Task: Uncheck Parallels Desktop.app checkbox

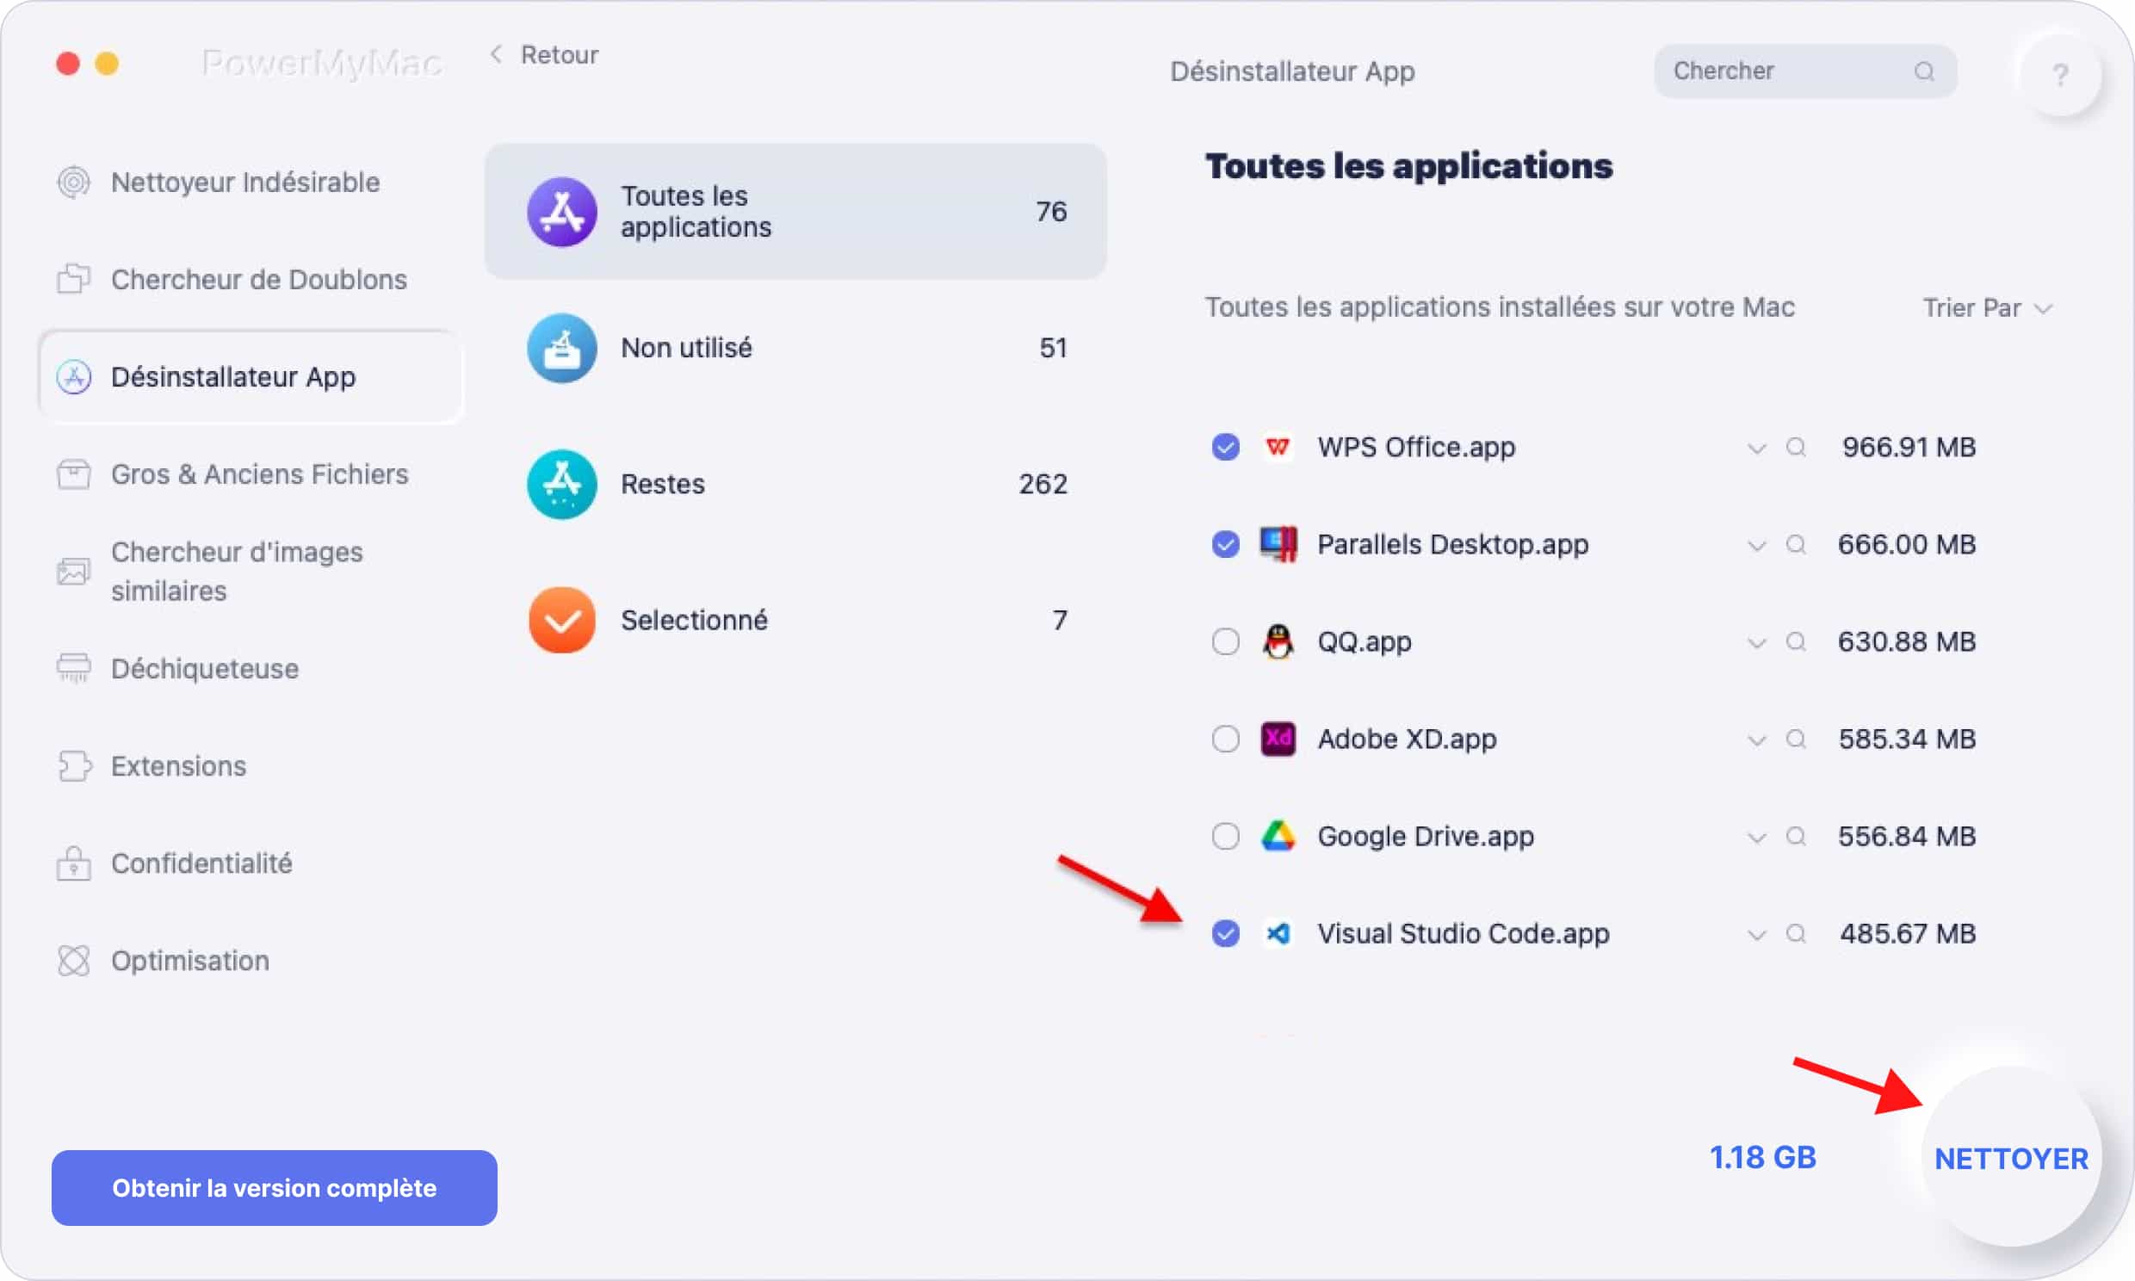Action: (1225, 545)
